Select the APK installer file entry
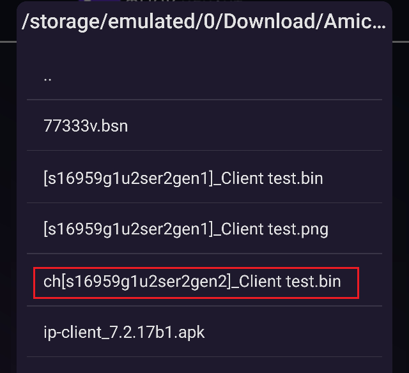409x373 pixels. 204,332
